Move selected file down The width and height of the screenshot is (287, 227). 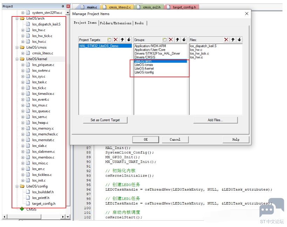tap(239, 40)
